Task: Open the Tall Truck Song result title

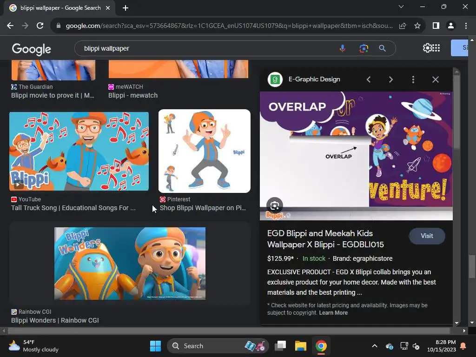Action: (x=73, y=208)
